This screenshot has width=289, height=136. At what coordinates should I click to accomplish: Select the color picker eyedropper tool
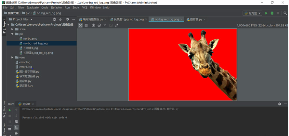click(117, 25)
